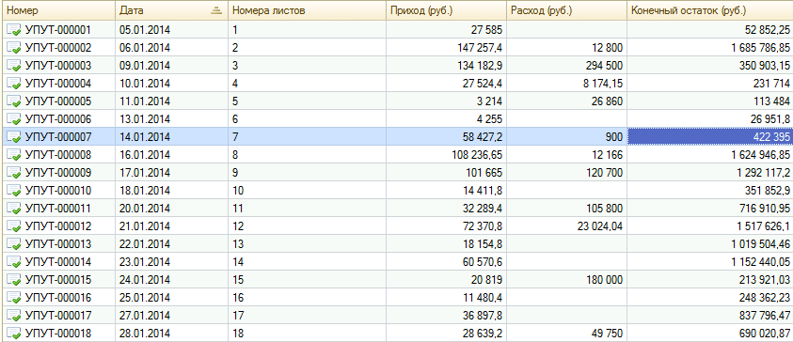Click the document icon for УПУТ-000018
This screenshot has width=793, height=342.
click(x=14, y=334)
